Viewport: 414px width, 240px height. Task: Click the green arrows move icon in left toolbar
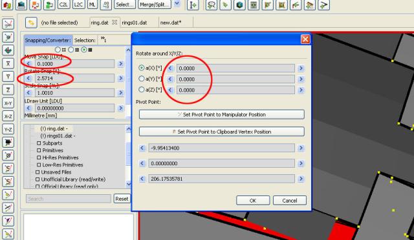(8, 50)
